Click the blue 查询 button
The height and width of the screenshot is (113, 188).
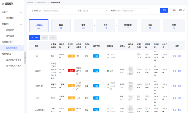tap(164, 10)
